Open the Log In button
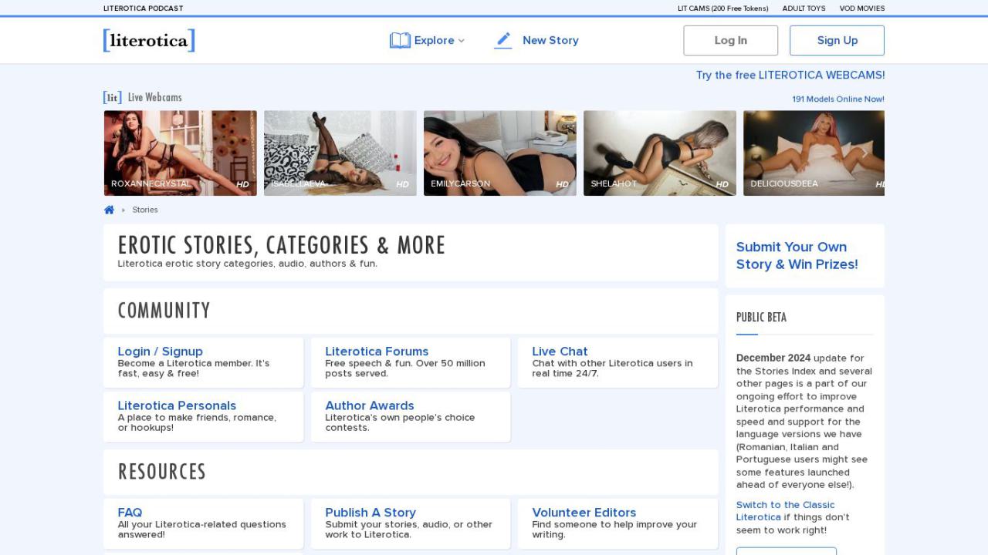Image resolution: width=988 pixels, height=555 pixels. (x=730, y=40)
